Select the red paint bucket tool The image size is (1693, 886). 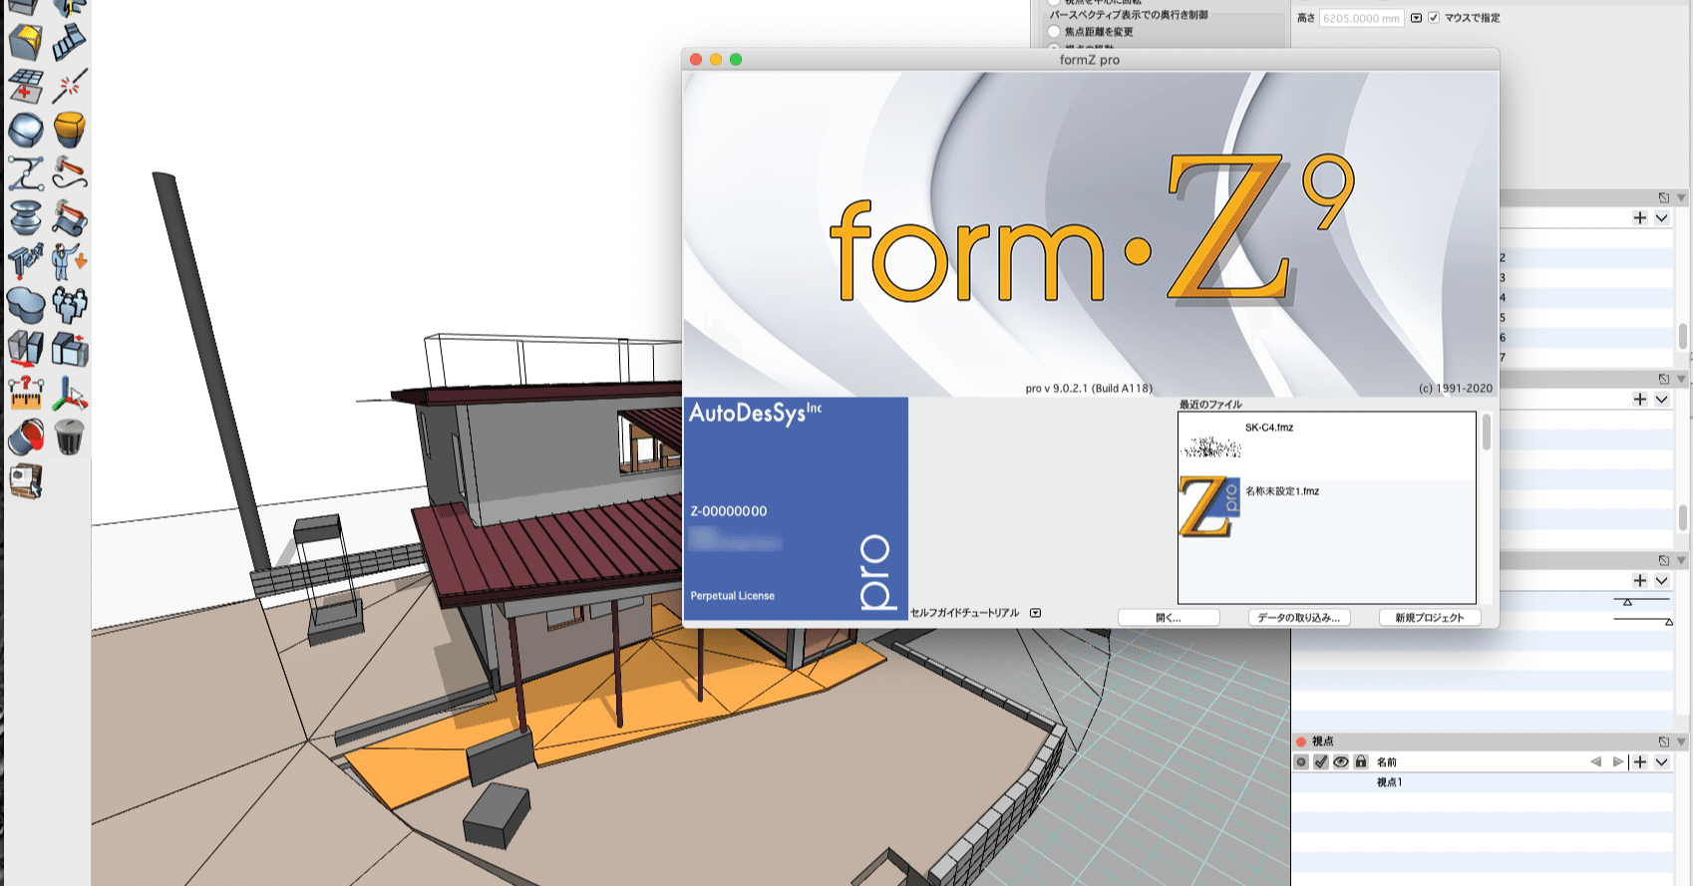(26, 437)
